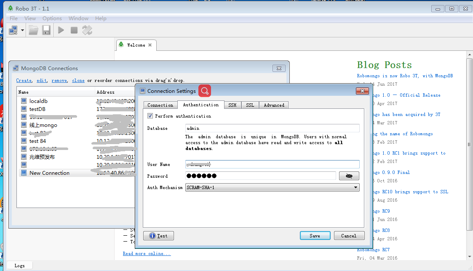Open the Read more online link
This screenshot has height=271, width=473.
point(147,253)
